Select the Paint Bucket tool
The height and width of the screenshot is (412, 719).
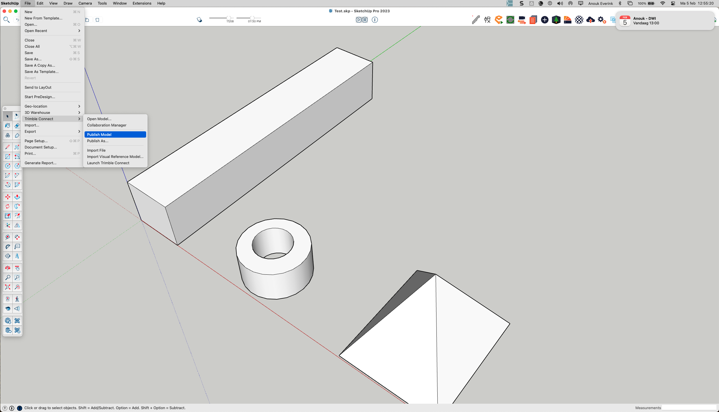point(8,126)
